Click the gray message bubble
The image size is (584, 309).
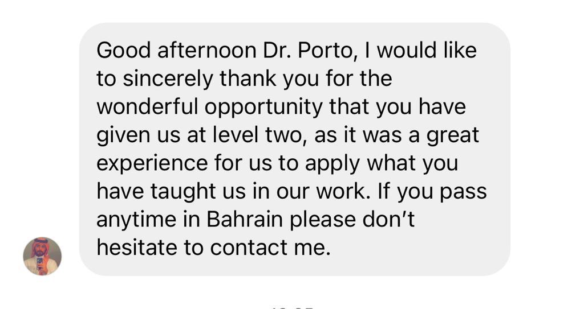295,149
